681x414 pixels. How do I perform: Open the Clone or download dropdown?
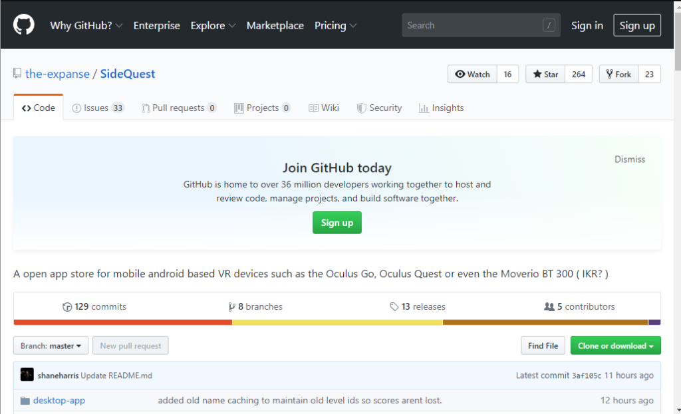[x=615, y=346]
